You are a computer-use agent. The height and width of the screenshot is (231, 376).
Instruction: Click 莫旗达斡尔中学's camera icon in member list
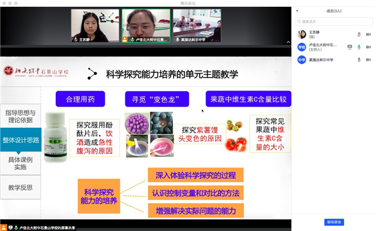368,60
